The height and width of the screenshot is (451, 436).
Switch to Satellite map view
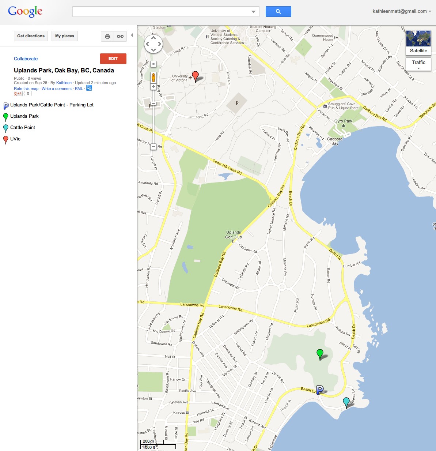(418, 42)
